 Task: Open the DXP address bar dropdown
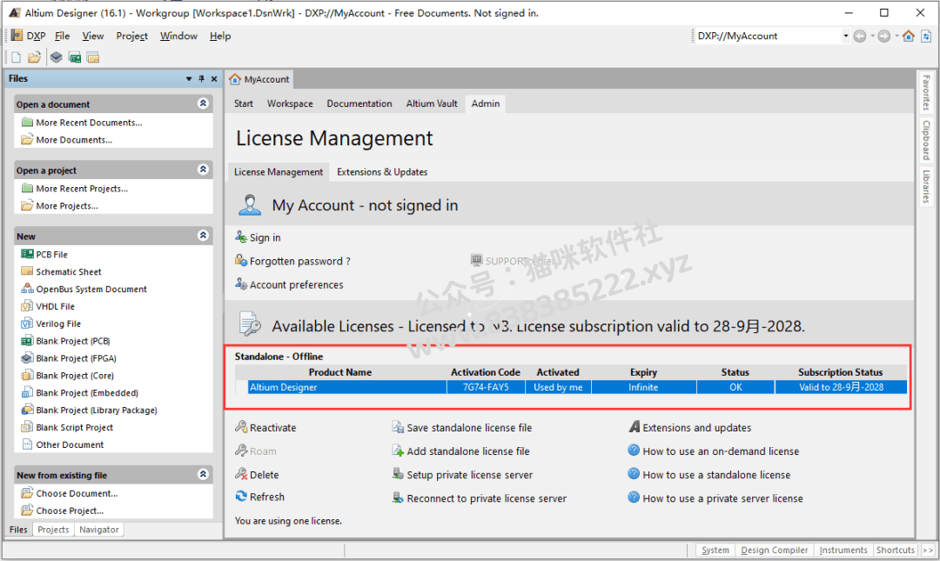pos(846,36)
